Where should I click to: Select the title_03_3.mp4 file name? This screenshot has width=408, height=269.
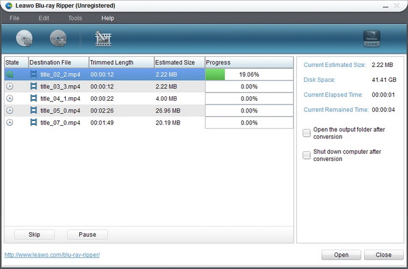pyautogui.click(x=60, y=86)
